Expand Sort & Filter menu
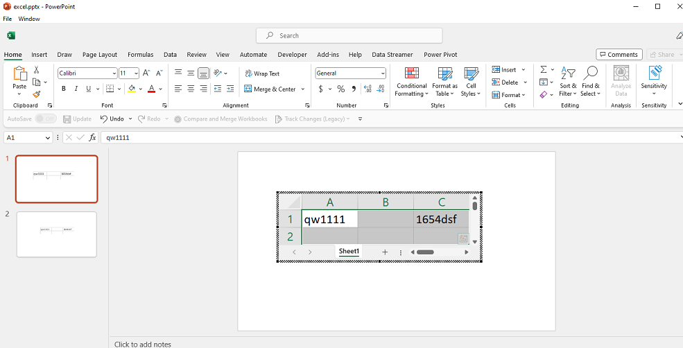This screenshot has width=683, height=348. tap(568, 82)
